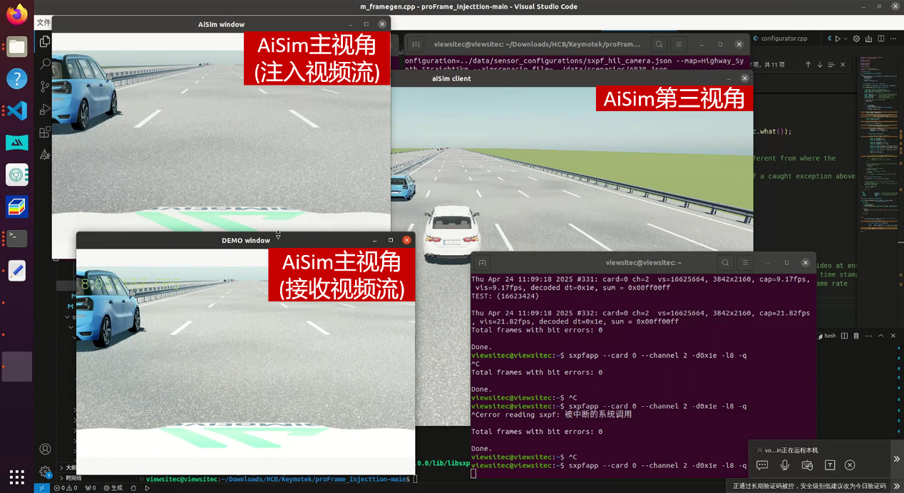Open the Extensions view icon
This screenshot has width=904, height=493.
click(x=45, y=132)
